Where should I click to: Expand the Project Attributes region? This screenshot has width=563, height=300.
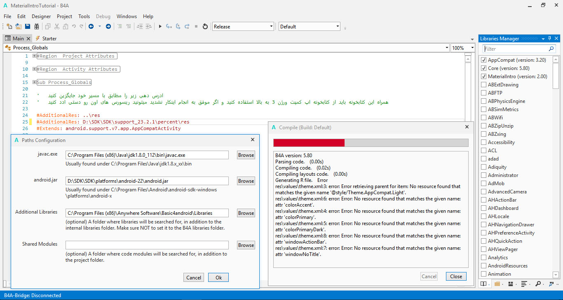coord(35,56)
